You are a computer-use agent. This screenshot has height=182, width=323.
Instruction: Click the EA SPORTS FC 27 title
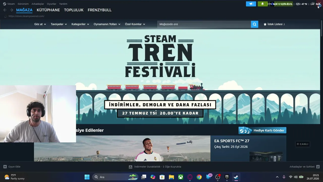(x=232, y=141)
